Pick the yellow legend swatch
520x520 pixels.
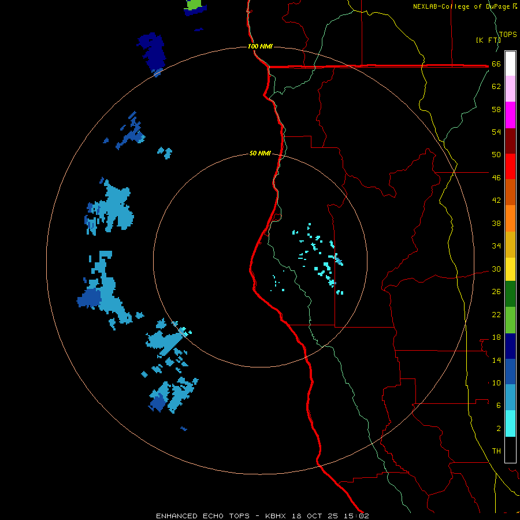510,269
